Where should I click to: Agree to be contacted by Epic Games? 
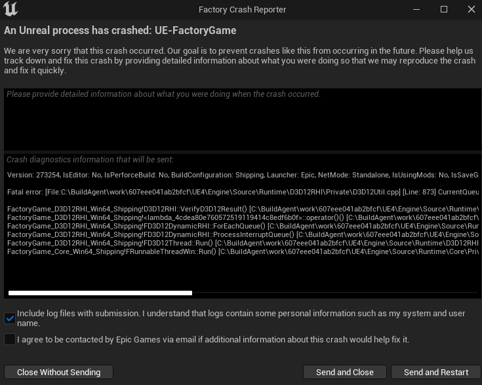tap(10, 339)
